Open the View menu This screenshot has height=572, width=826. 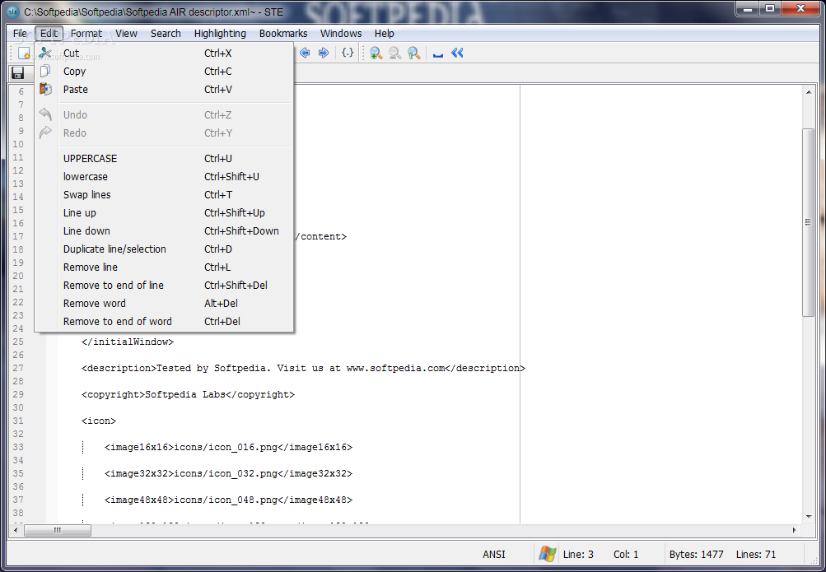click(x=127, y=33)
